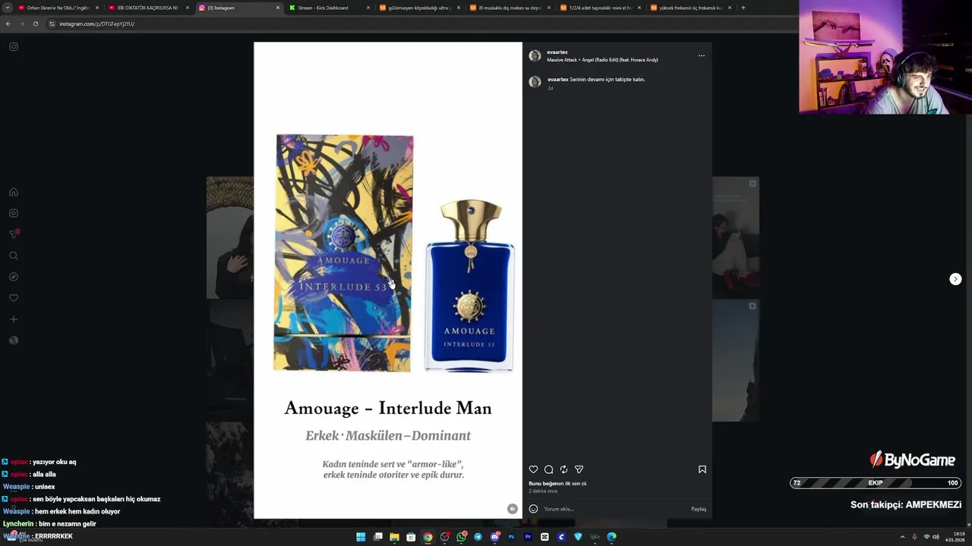Open volume control in system tray

[936, 537]
